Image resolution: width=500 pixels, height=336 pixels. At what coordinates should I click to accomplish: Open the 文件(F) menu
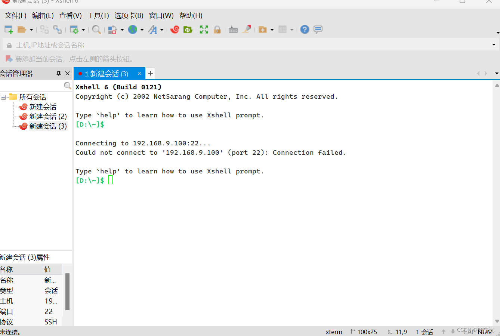tap(15, 15)
